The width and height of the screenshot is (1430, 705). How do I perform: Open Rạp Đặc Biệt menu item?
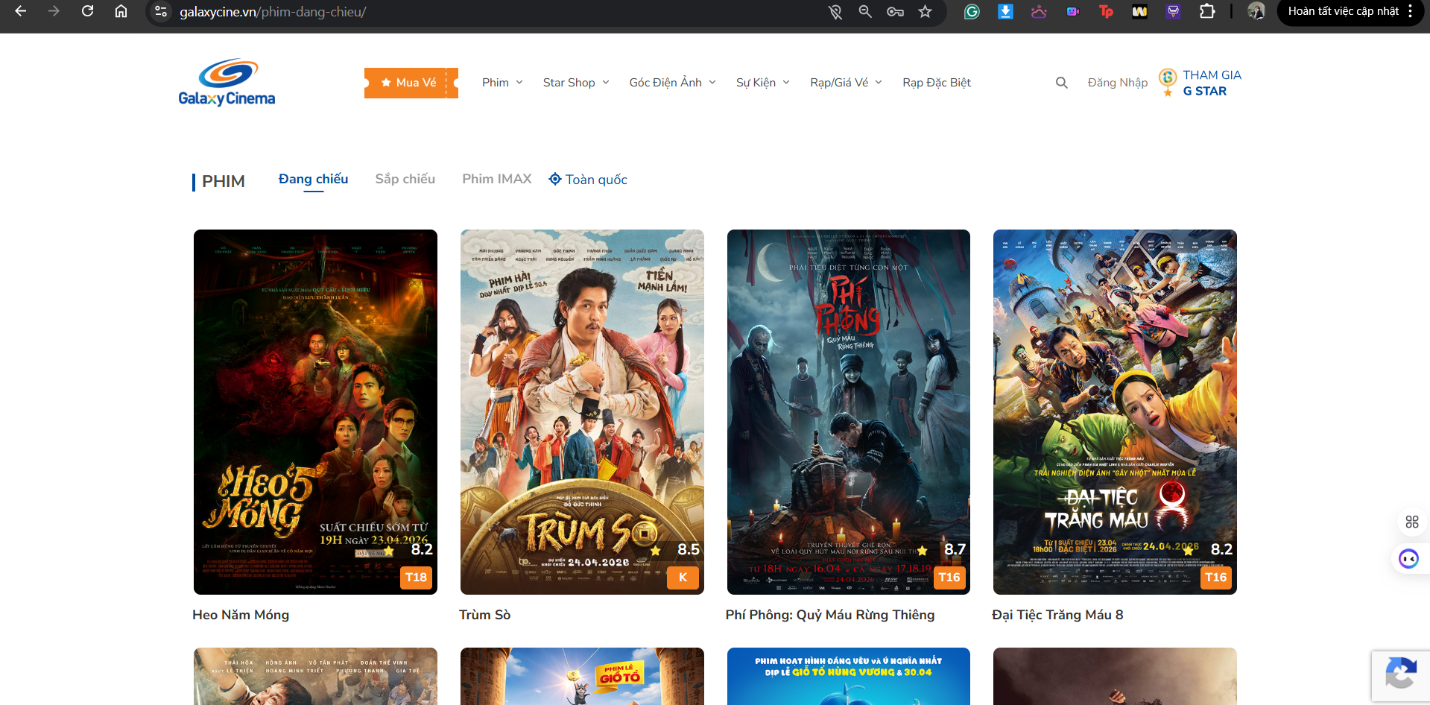click(937, 83)
